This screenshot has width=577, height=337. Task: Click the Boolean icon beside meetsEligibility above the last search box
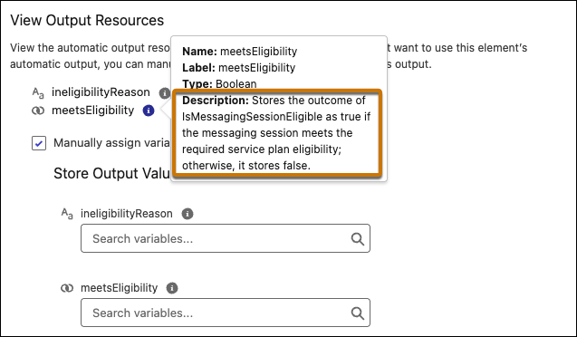[x=67, y=288]
